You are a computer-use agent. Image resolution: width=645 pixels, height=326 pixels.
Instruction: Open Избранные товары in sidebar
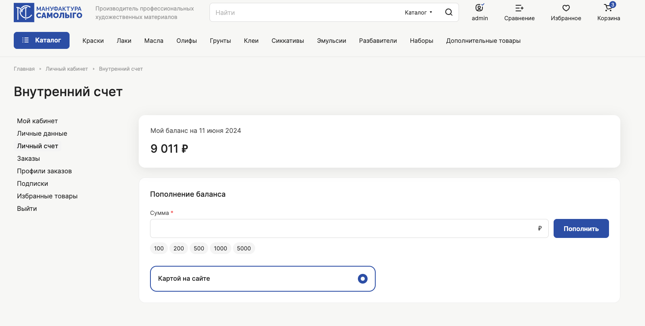[47, 196]
